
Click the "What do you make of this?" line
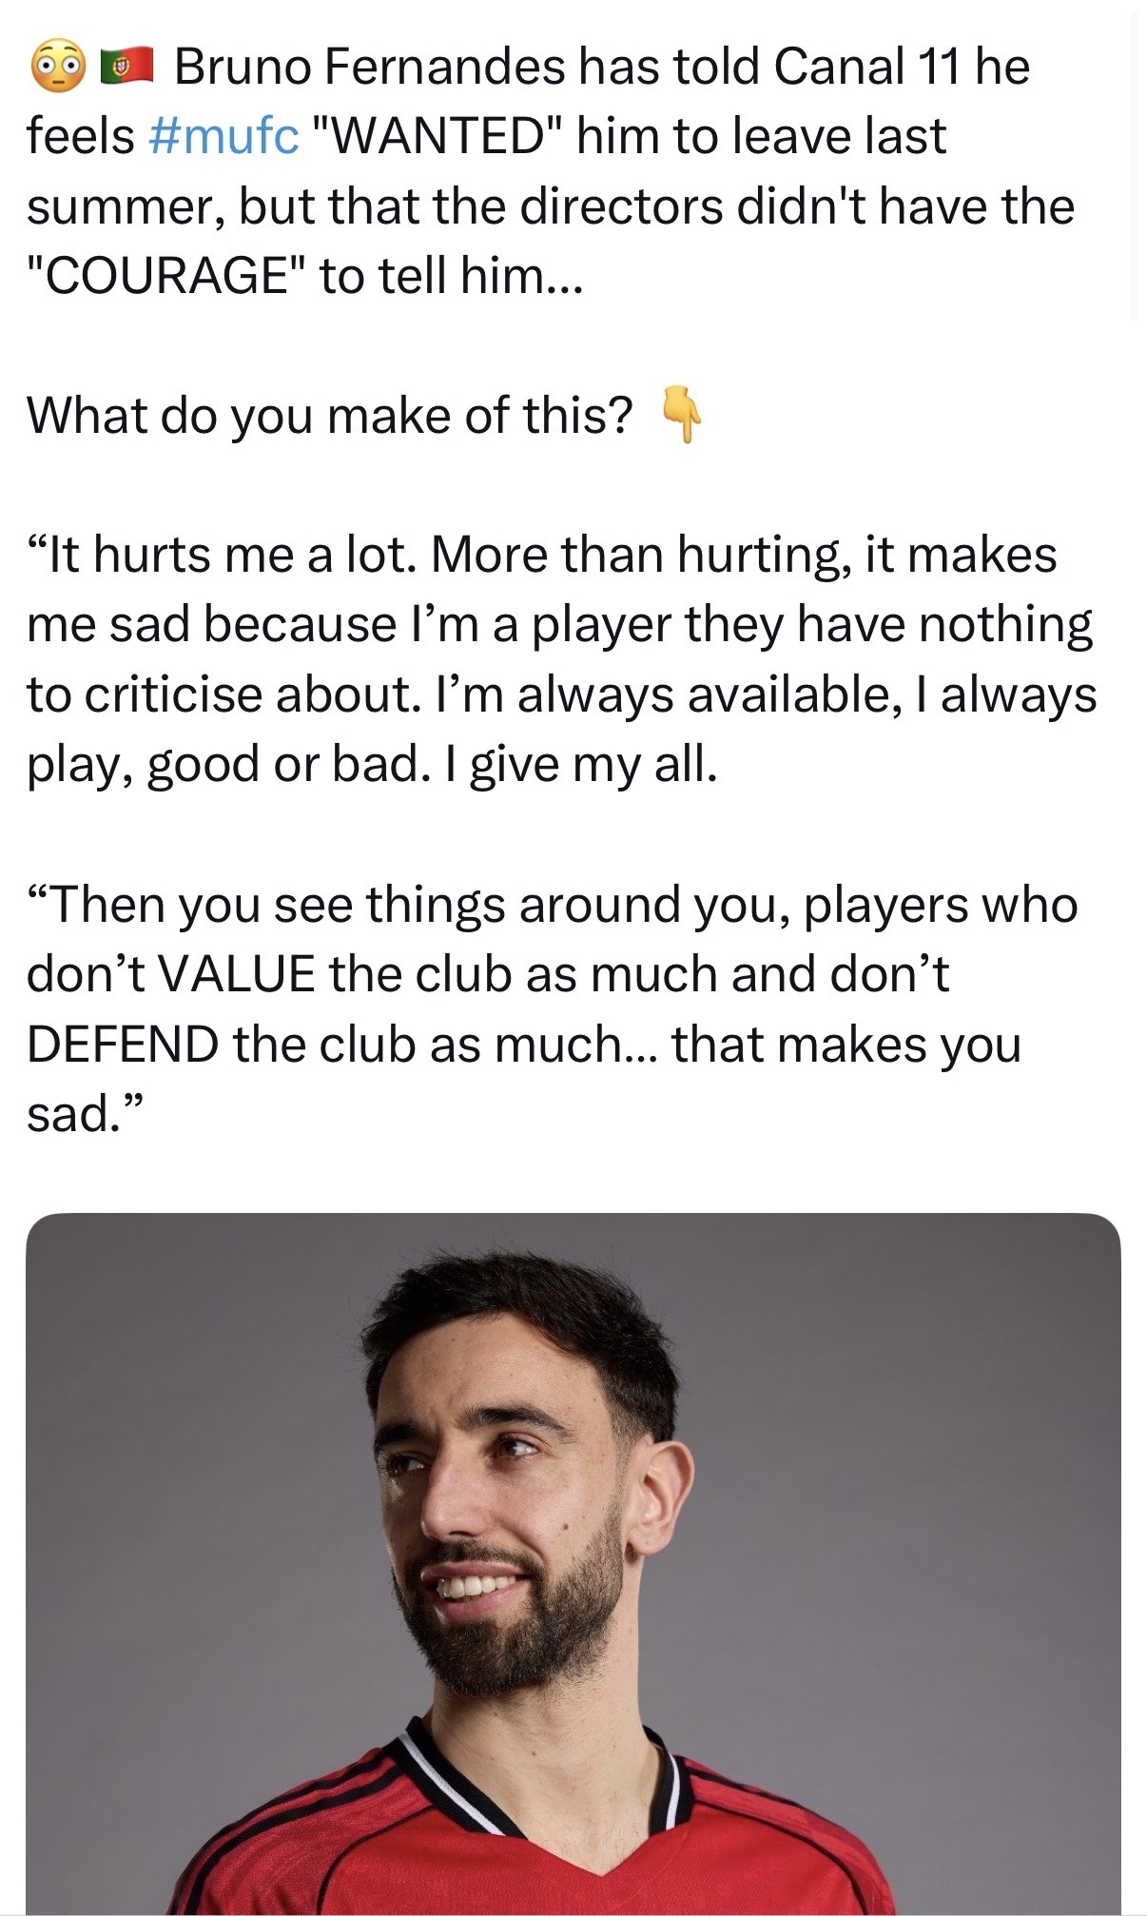329,416
